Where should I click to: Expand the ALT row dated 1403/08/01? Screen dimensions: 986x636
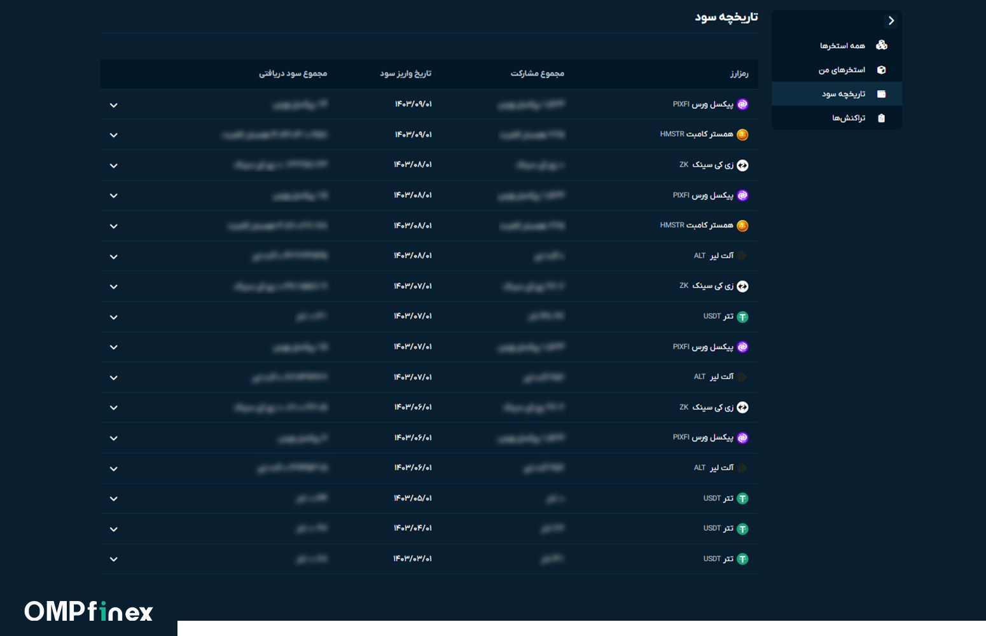pos(114,256)
